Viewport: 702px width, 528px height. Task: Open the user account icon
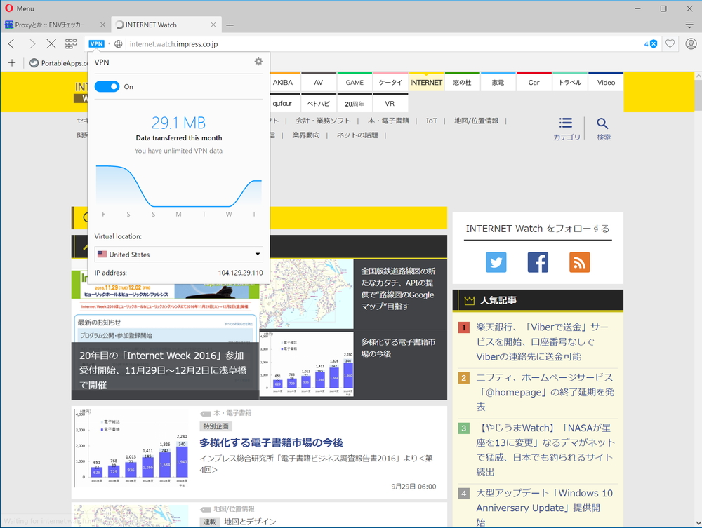coord(691,43)
